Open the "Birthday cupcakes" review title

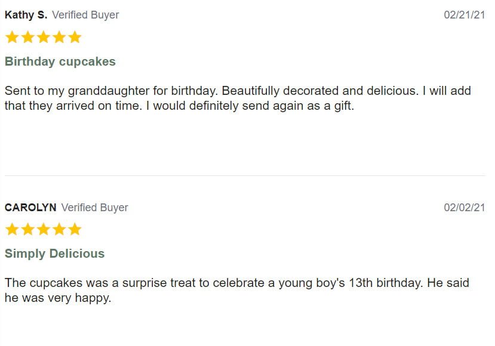point(60,61)
